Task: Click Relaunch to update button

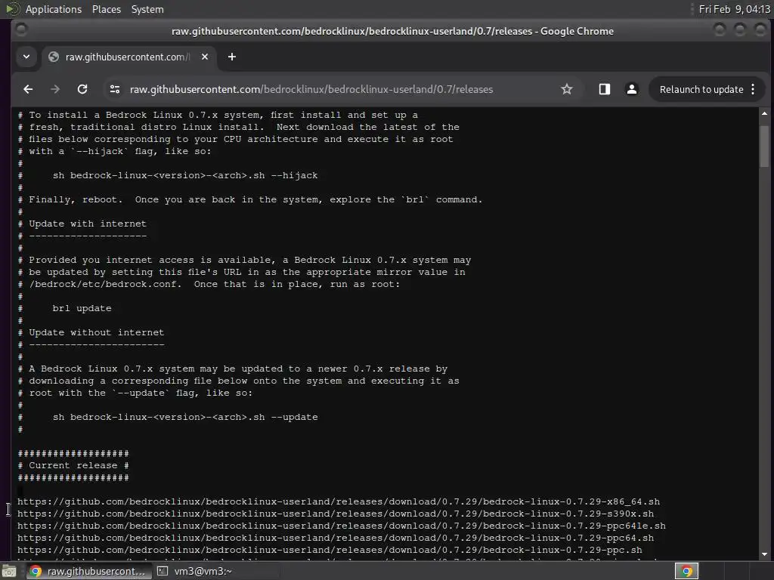Action: tap(701, 89)
